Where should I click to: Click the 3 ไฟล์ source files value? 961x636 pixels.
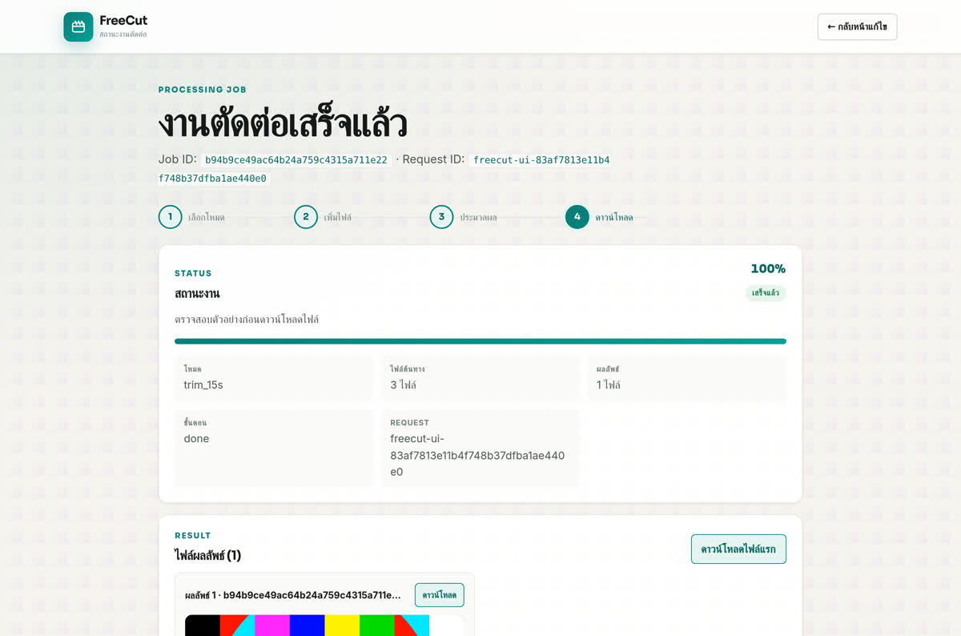(403, 385)
